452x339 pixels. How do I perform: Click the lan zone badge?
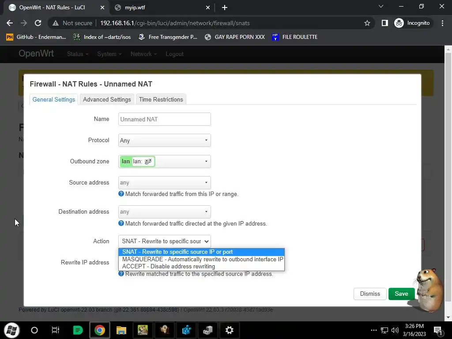137,162
